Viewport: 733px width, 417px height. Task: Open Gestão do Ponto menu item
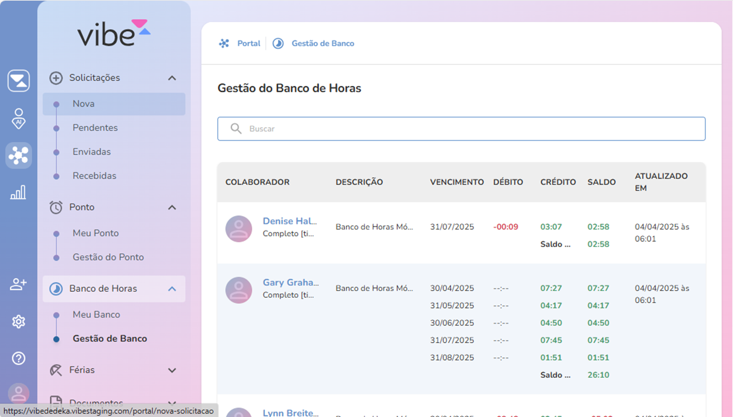(x=108, y=257)
